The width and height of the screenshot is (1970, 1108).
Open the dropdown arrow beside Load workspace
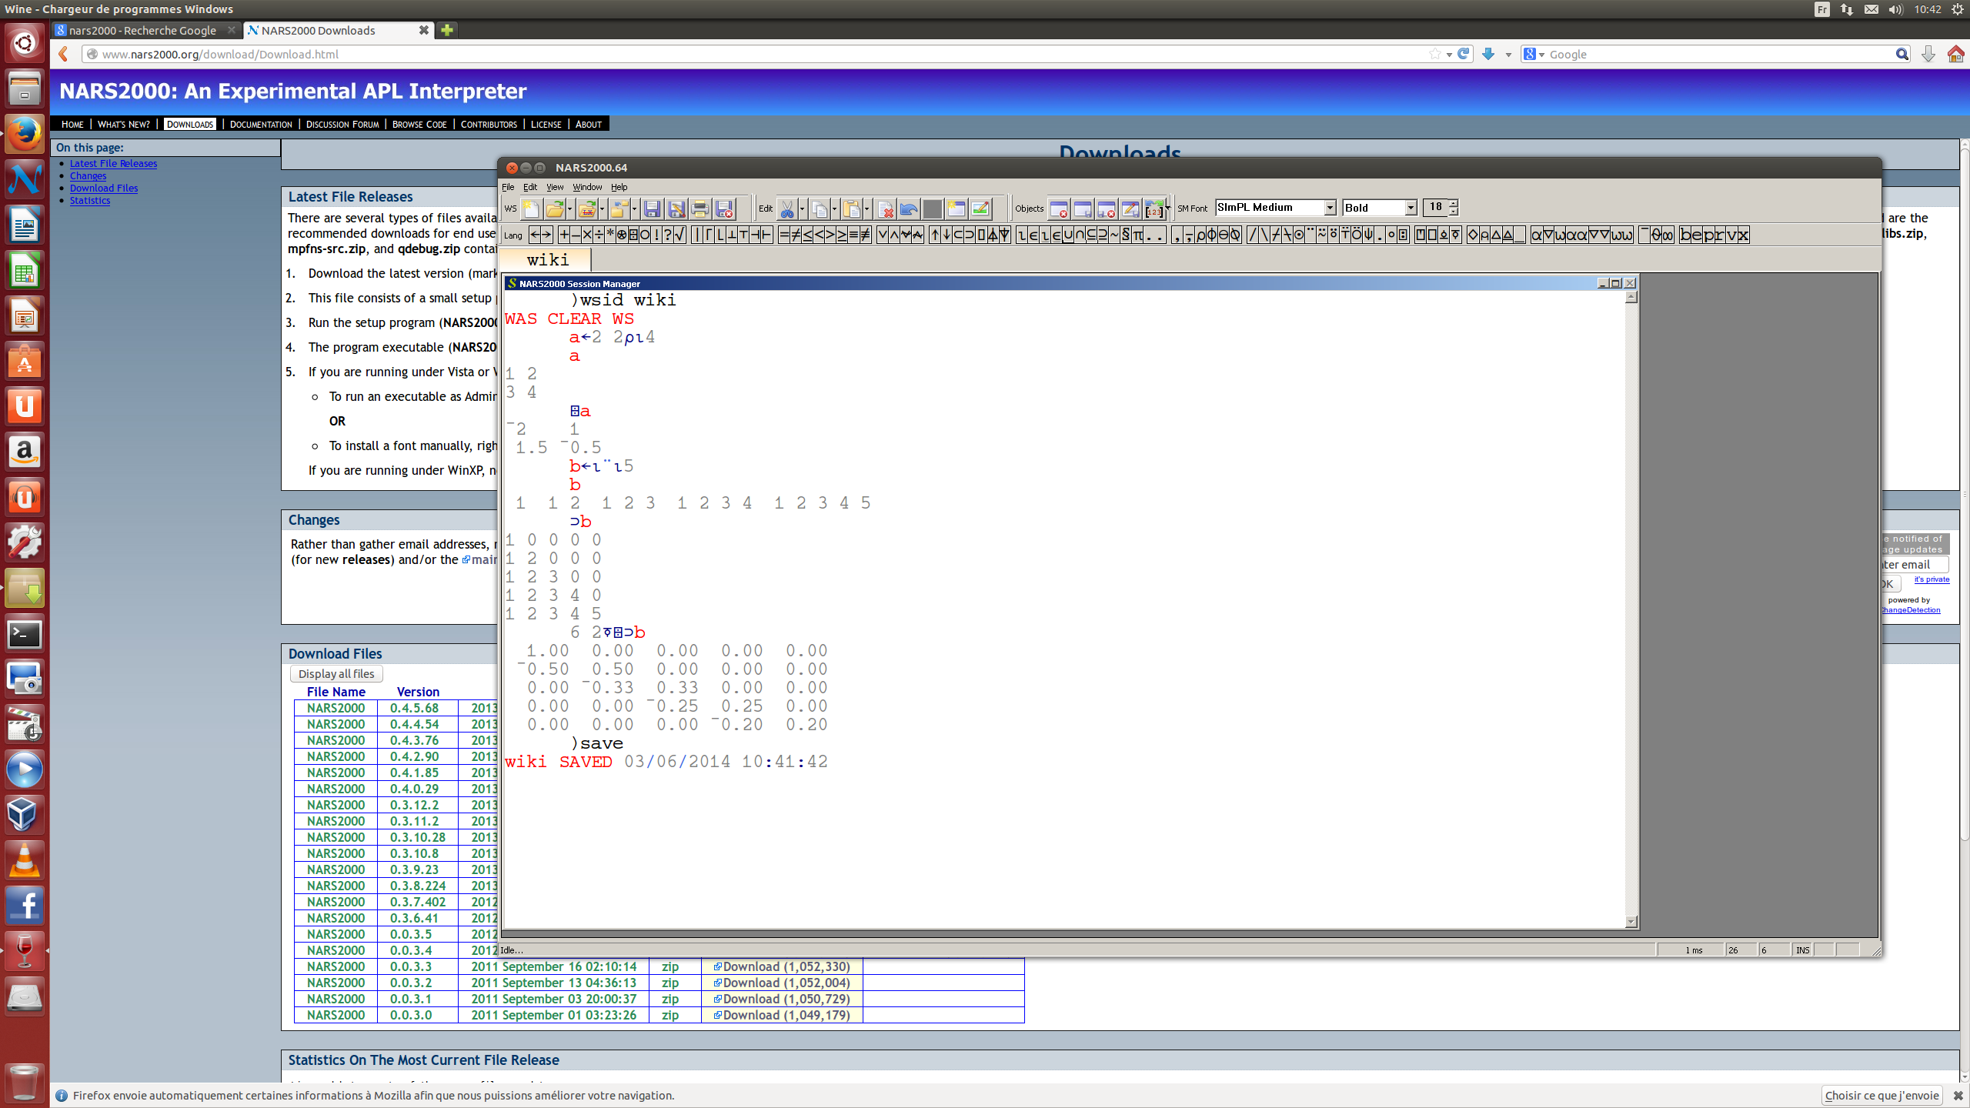(x=569, y=209)
